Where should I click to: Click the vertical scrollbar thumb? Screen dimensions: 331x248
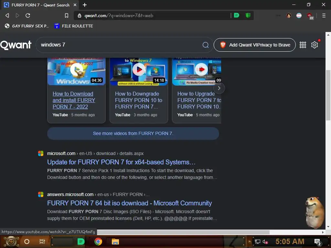click(x=328, y=95)
